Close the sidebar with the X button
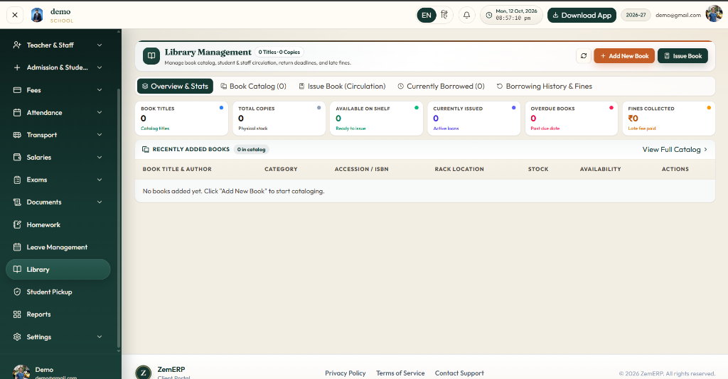The height and width of the screenshot is (379, 728). coord(15,15)
